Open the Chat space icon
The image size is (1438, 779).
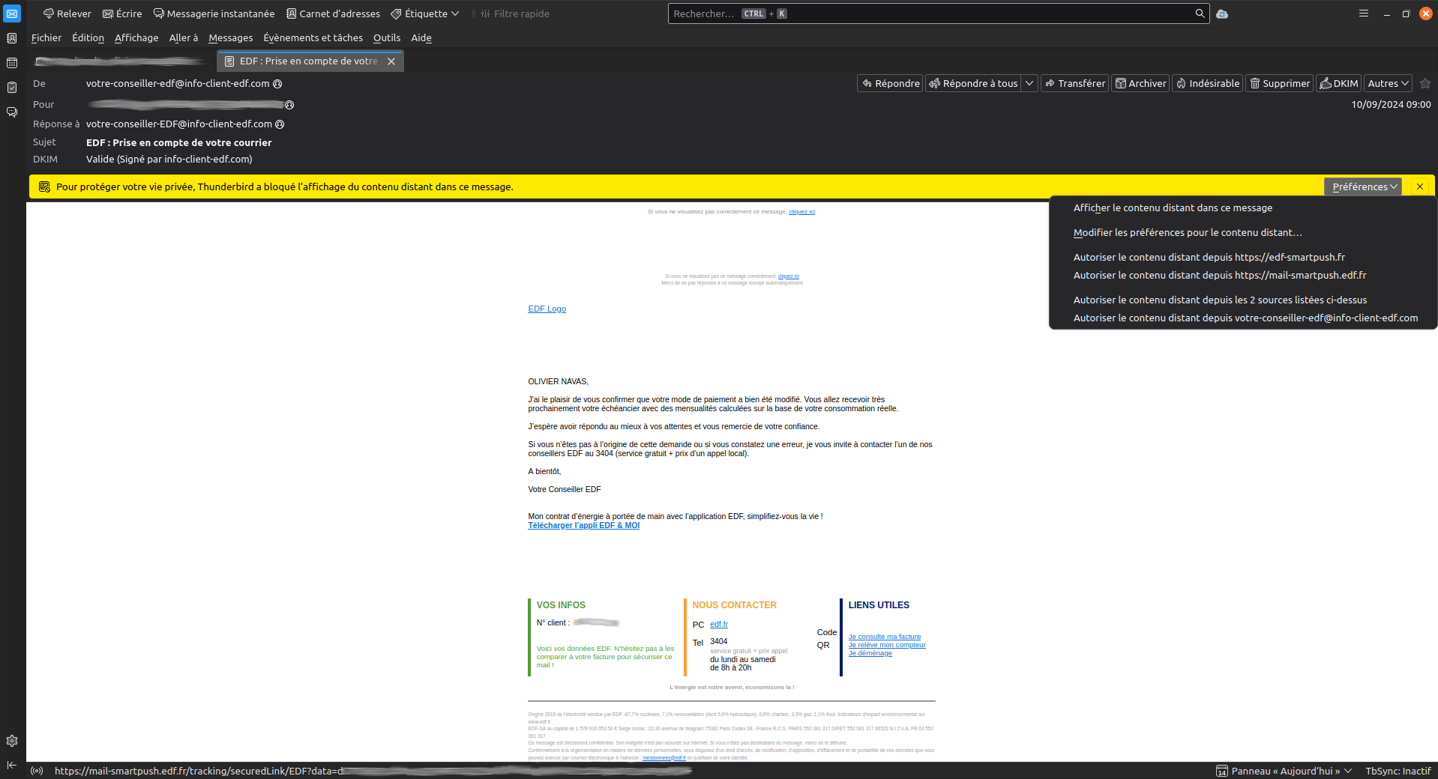tap(12, 112)
